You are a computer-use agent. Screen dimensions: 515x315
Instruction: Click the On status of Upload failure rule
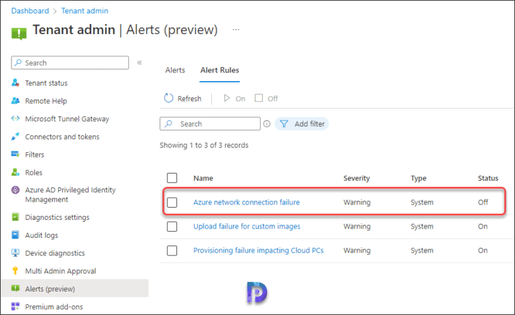(483, 227)
